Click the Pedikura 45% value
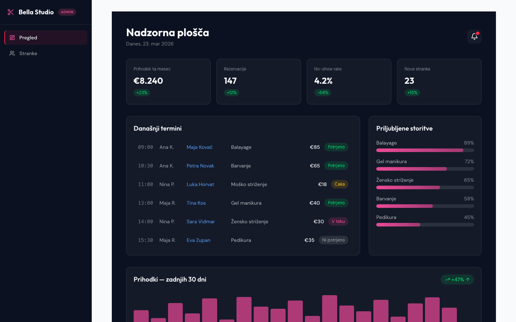516x322 pixels. coord(469,217)
